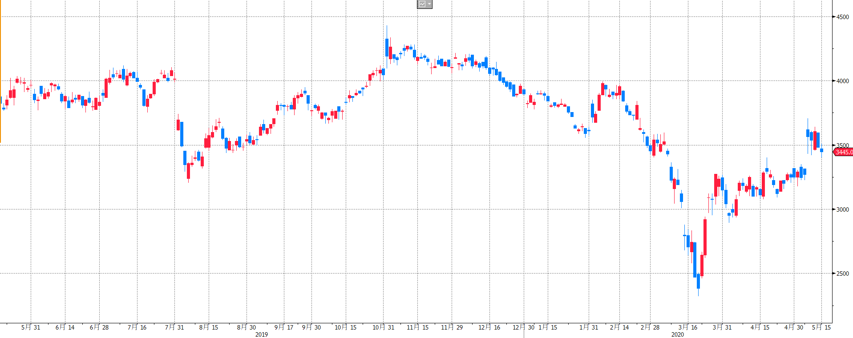The image size is (853, 338).
Task: Click the 2019 year label
Action: click(x=262, y=334)
